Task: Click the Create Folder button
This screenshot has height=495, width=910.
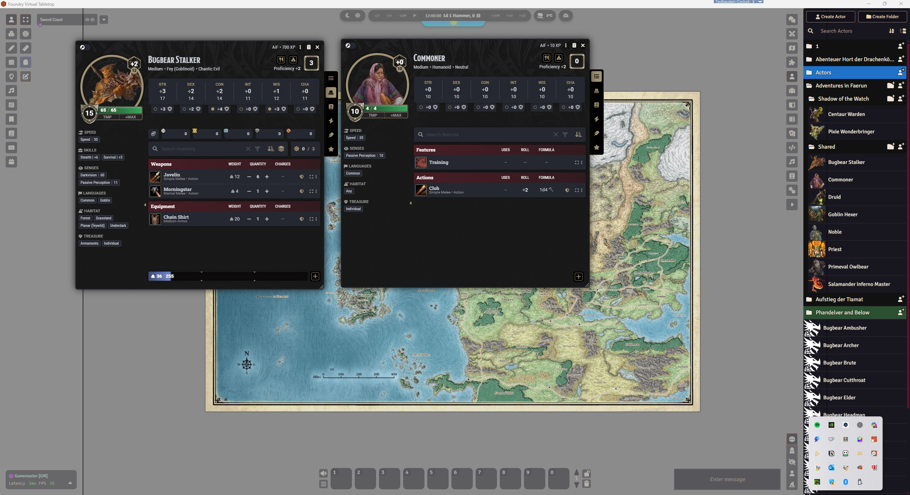Action: click(x=882, y=17)
